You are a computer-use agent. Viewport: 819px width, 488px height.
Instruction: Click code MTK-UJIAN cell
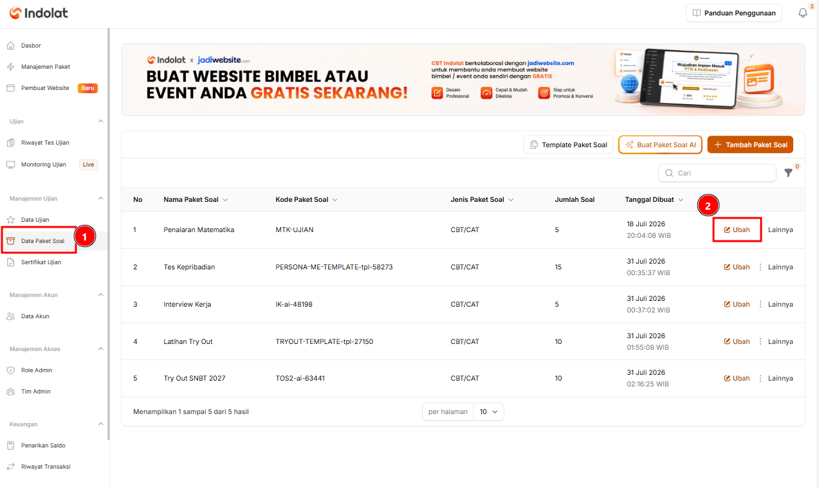(295, 230)
